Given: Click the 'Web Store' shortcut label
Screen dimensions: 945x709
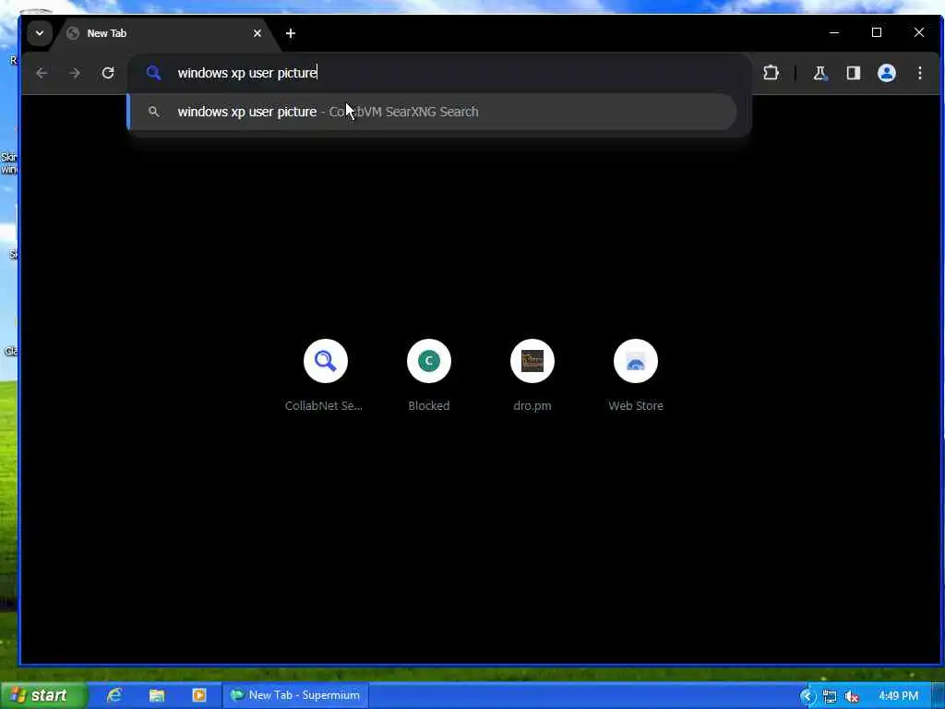Looking at the screenshot, I should click(x=636, y=406).
